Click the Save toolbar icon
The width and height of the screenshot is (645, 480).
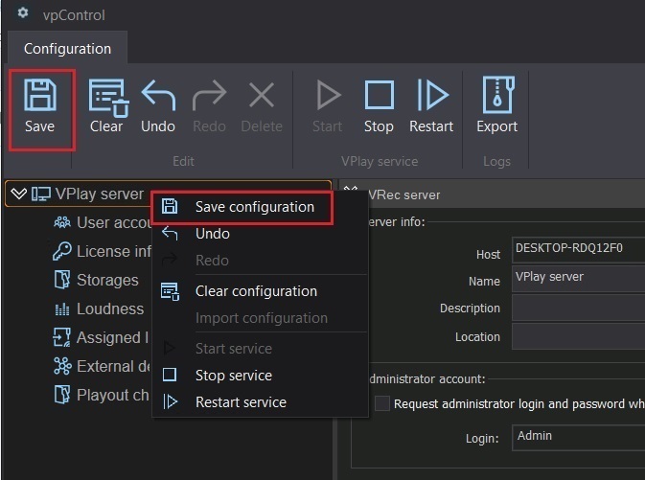[40, 96]
